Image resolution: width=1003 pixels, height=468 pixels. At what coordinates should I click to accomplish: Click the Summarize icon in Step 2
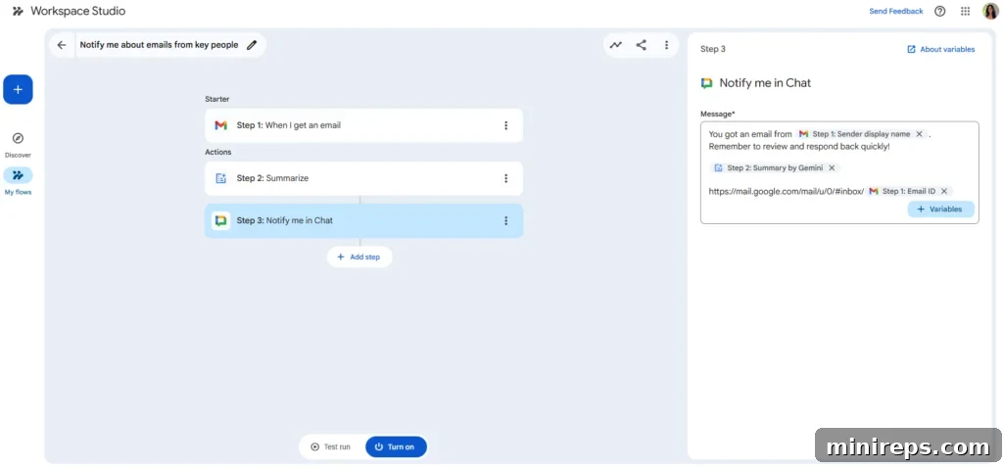pos(220,178)
